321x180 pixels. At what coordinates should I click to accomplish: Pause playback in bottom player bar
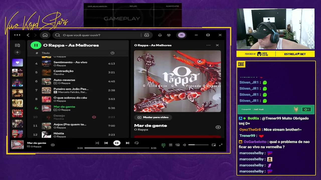coord(117,143)
